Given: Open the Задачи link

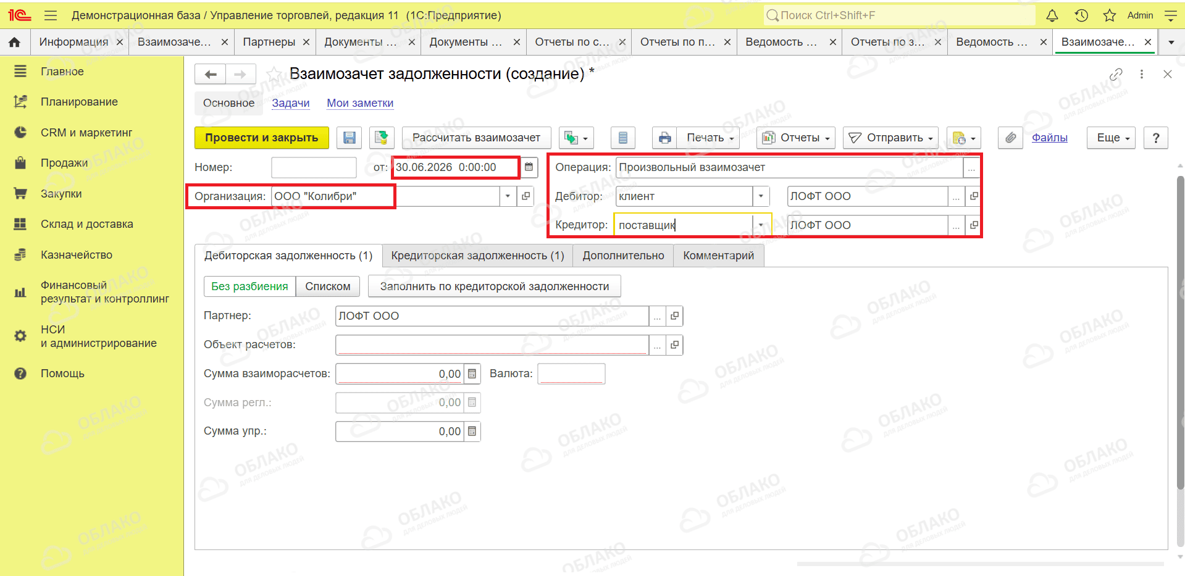Looking at the screenshot, I should [x=291, y=103].
